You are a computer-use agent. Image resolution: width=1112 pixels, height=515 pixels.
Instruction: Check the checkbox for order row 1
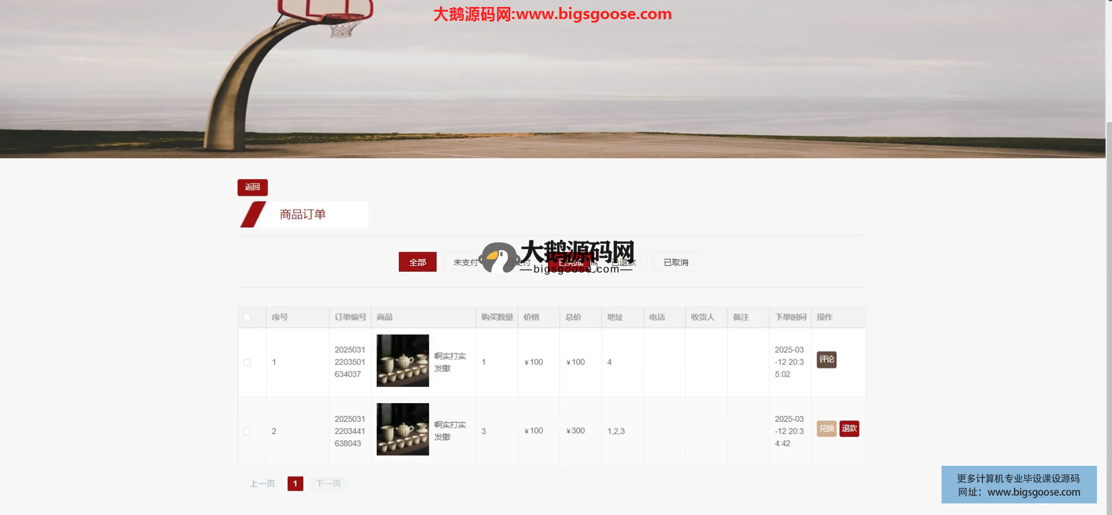point(247,363)
